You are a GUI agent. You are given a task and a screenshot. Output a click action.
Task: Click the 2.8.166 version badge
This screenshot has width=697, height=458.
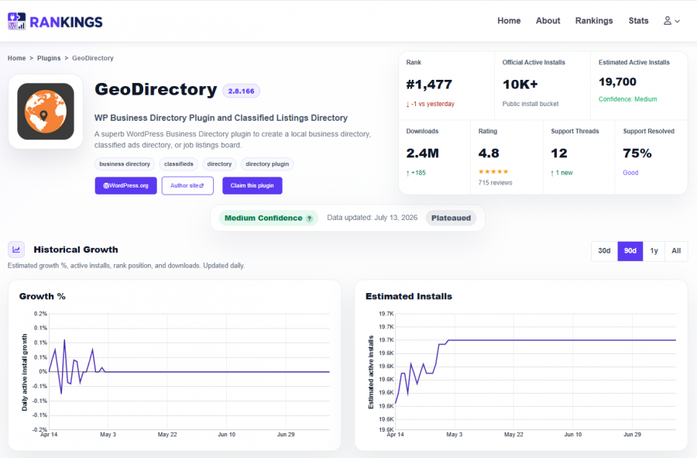tap(242, 91)
